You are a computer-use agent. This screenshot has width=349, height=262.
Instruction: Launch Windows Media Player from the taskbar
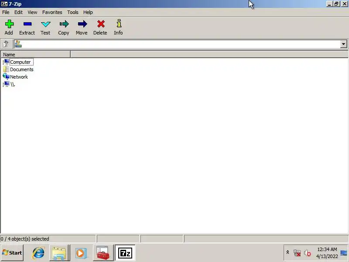tap(81, 253)
